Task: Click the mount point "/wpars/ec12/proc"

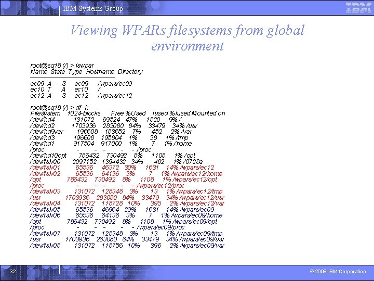Action: [161, 185]
